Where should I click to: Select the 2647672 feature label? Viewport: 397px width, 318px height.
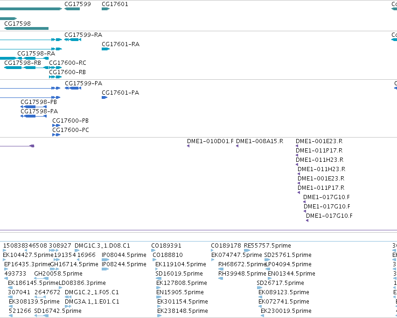(x=47, y=292)
